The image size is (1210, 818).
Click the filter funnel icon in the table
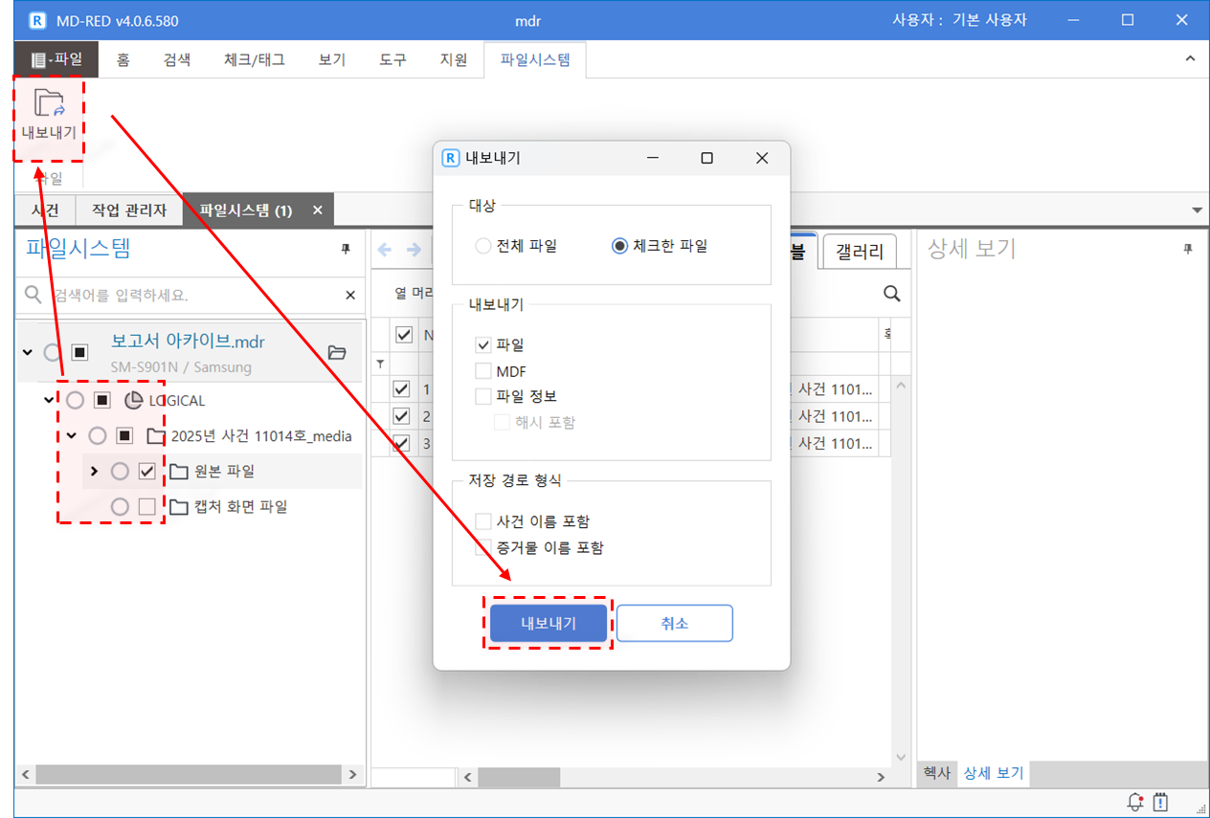pyautogui.click(x=380, y=364)
